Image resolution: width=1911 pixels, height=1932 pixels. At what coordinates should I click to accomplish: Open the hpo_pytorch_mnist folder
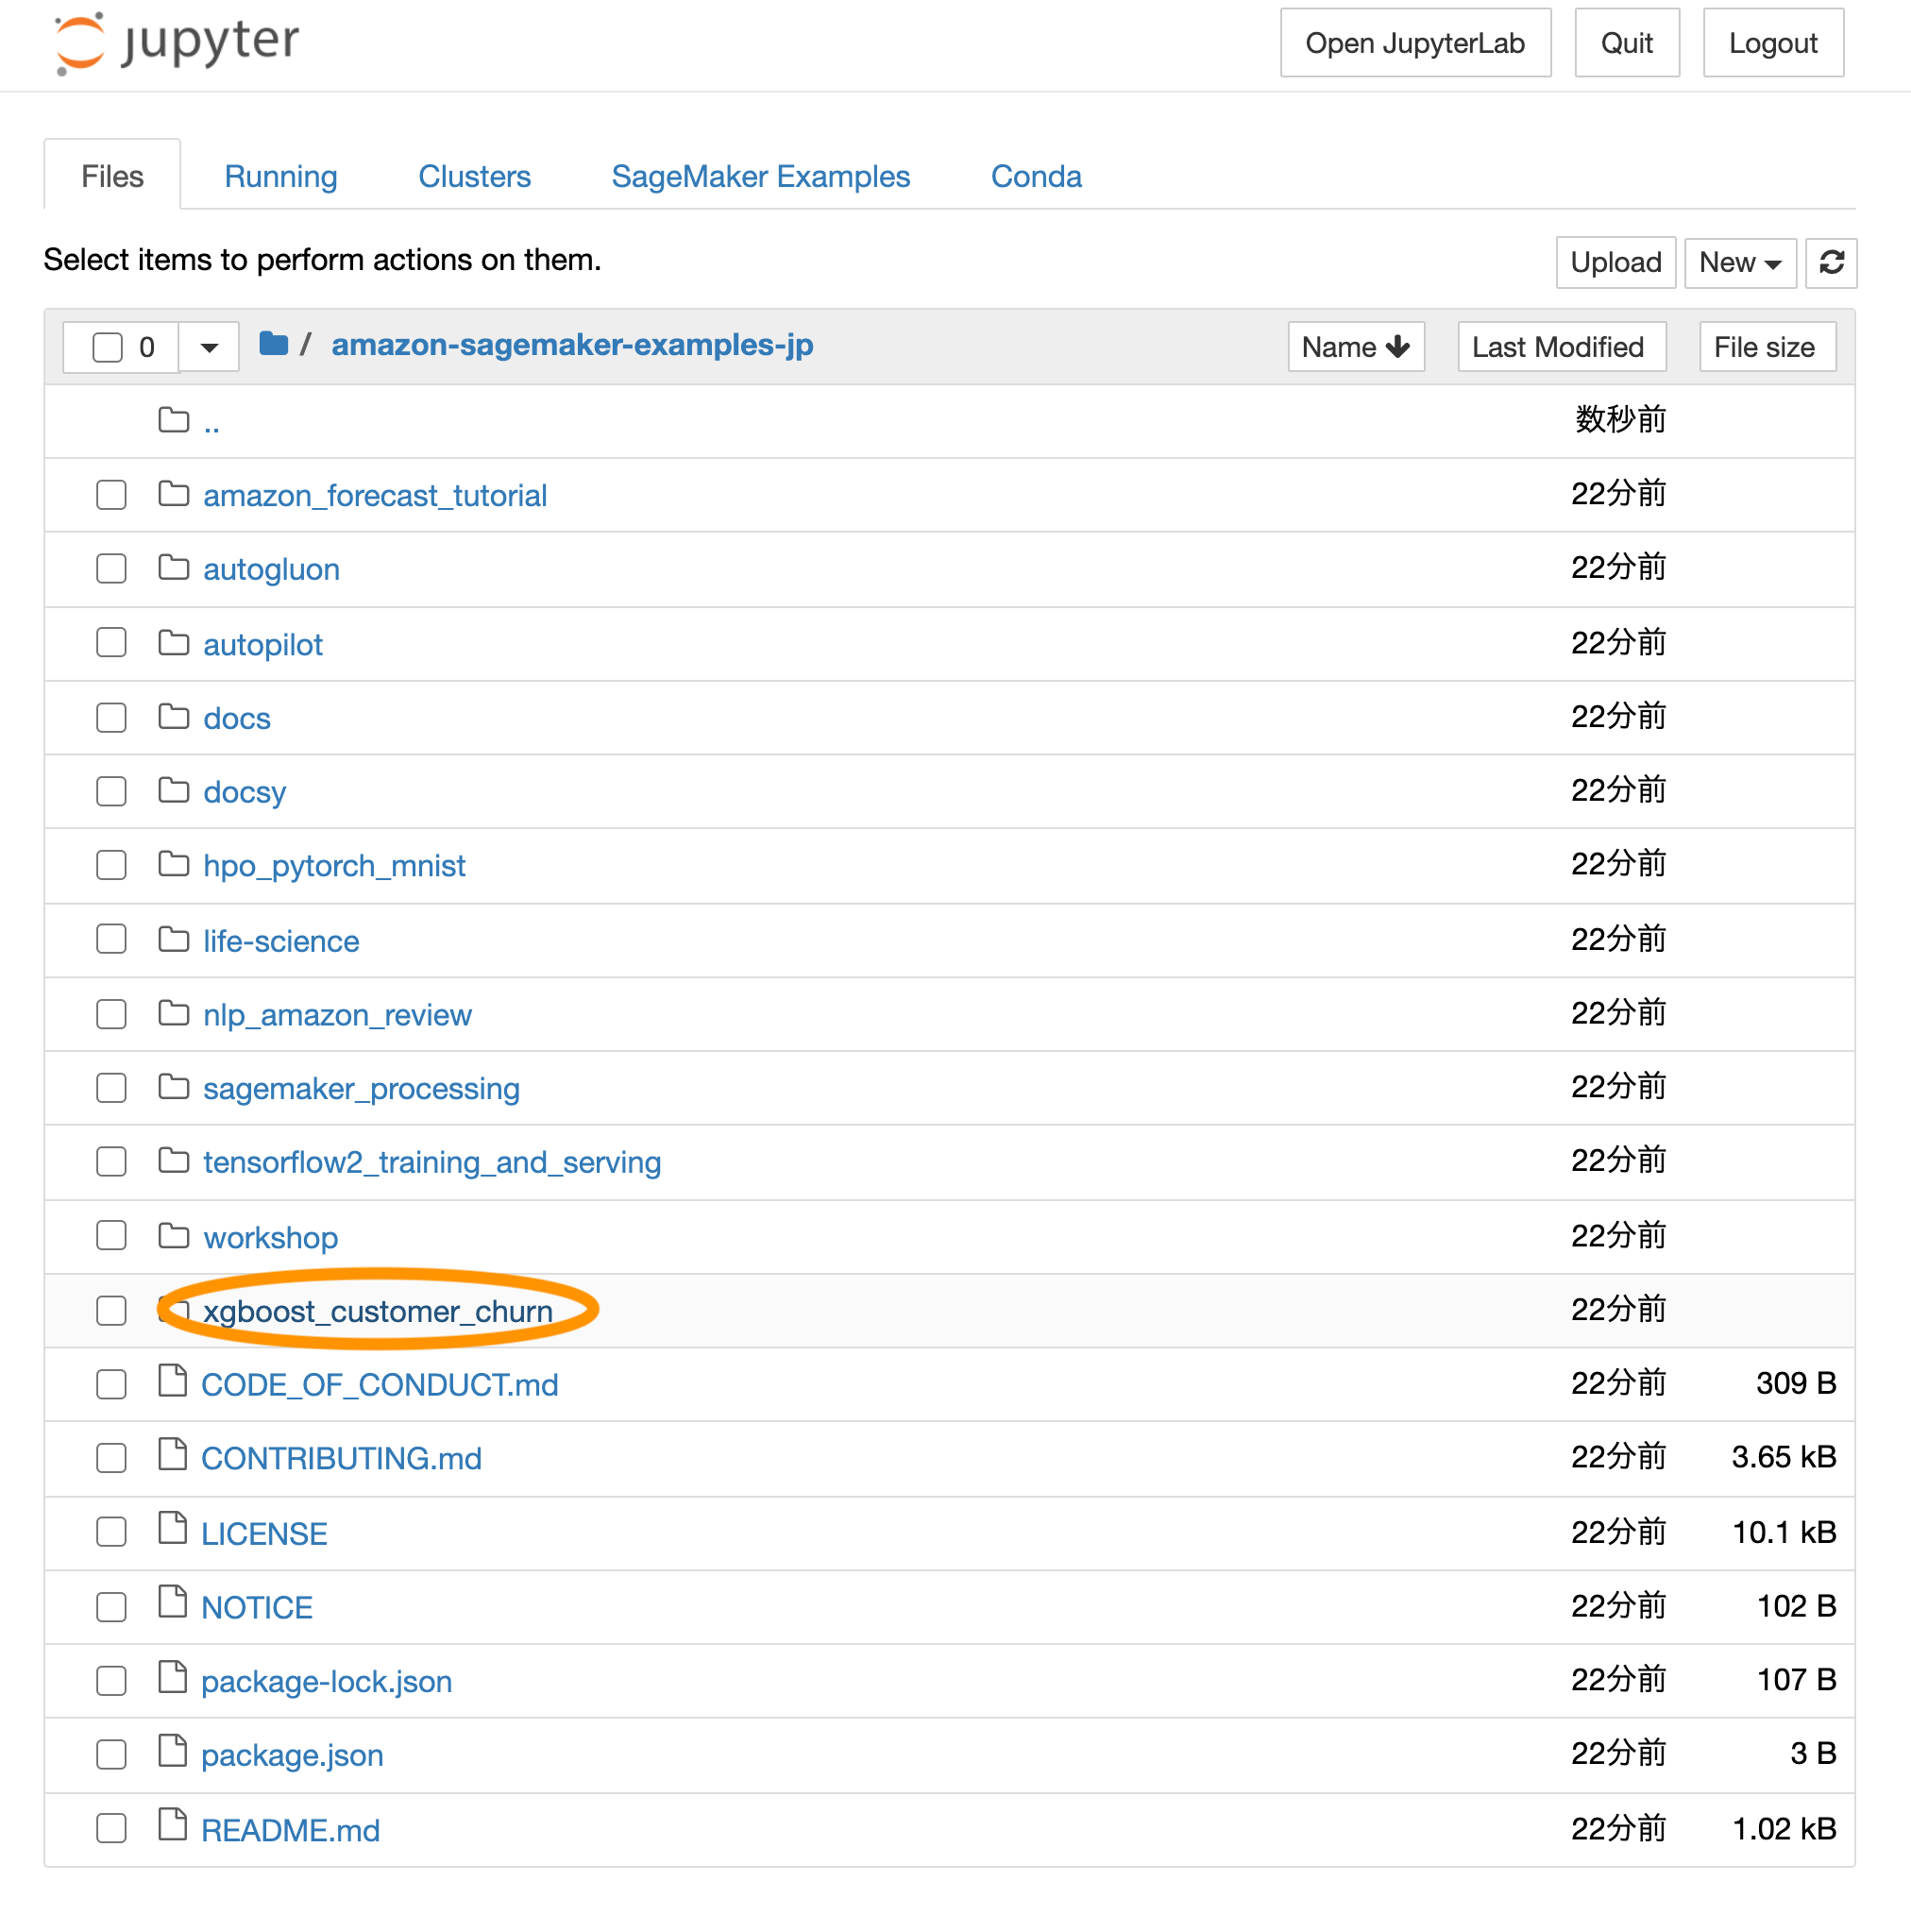point(334,866)
